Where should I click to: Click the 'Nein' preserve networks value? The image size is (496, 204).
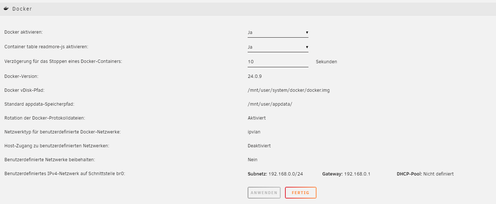(253, 160)
